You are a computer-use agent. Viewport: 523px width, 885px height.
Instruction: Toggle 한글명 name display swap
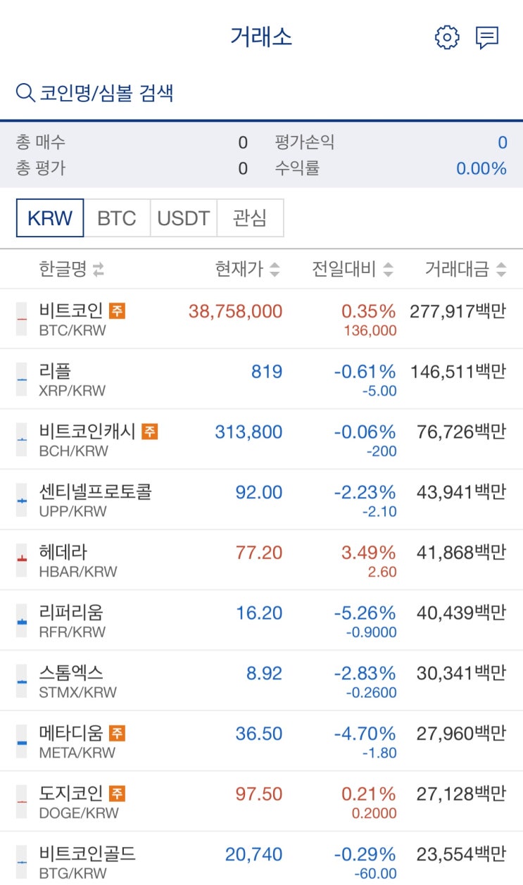[x=99, y=269]
